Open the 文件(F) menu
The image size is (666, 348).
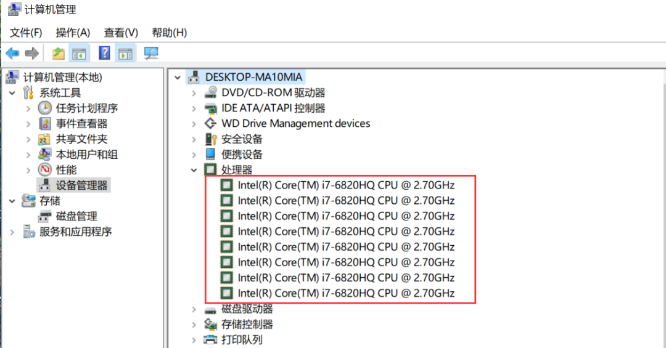pyautogui.click(x=26, y=33)
